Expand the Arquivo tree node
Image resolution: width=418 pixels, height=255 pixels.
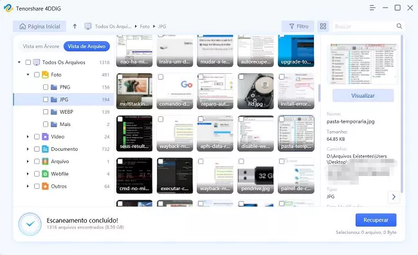(x=28, y=161)
